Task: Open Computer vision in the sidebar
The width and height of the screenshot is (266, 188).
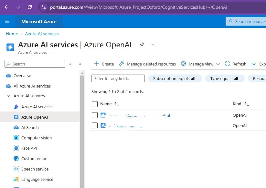Action: tap(37, 138)
